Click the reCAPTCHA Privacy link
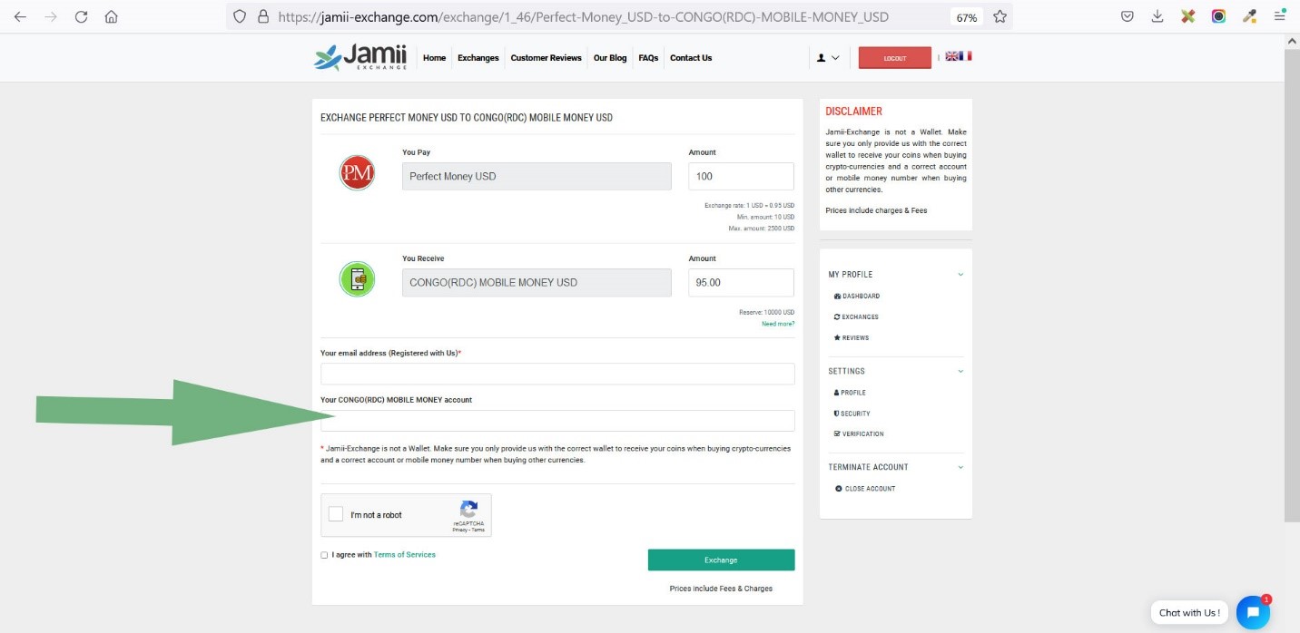The image size is (1300, 633). pyautogui.click(x=458, y=530)
